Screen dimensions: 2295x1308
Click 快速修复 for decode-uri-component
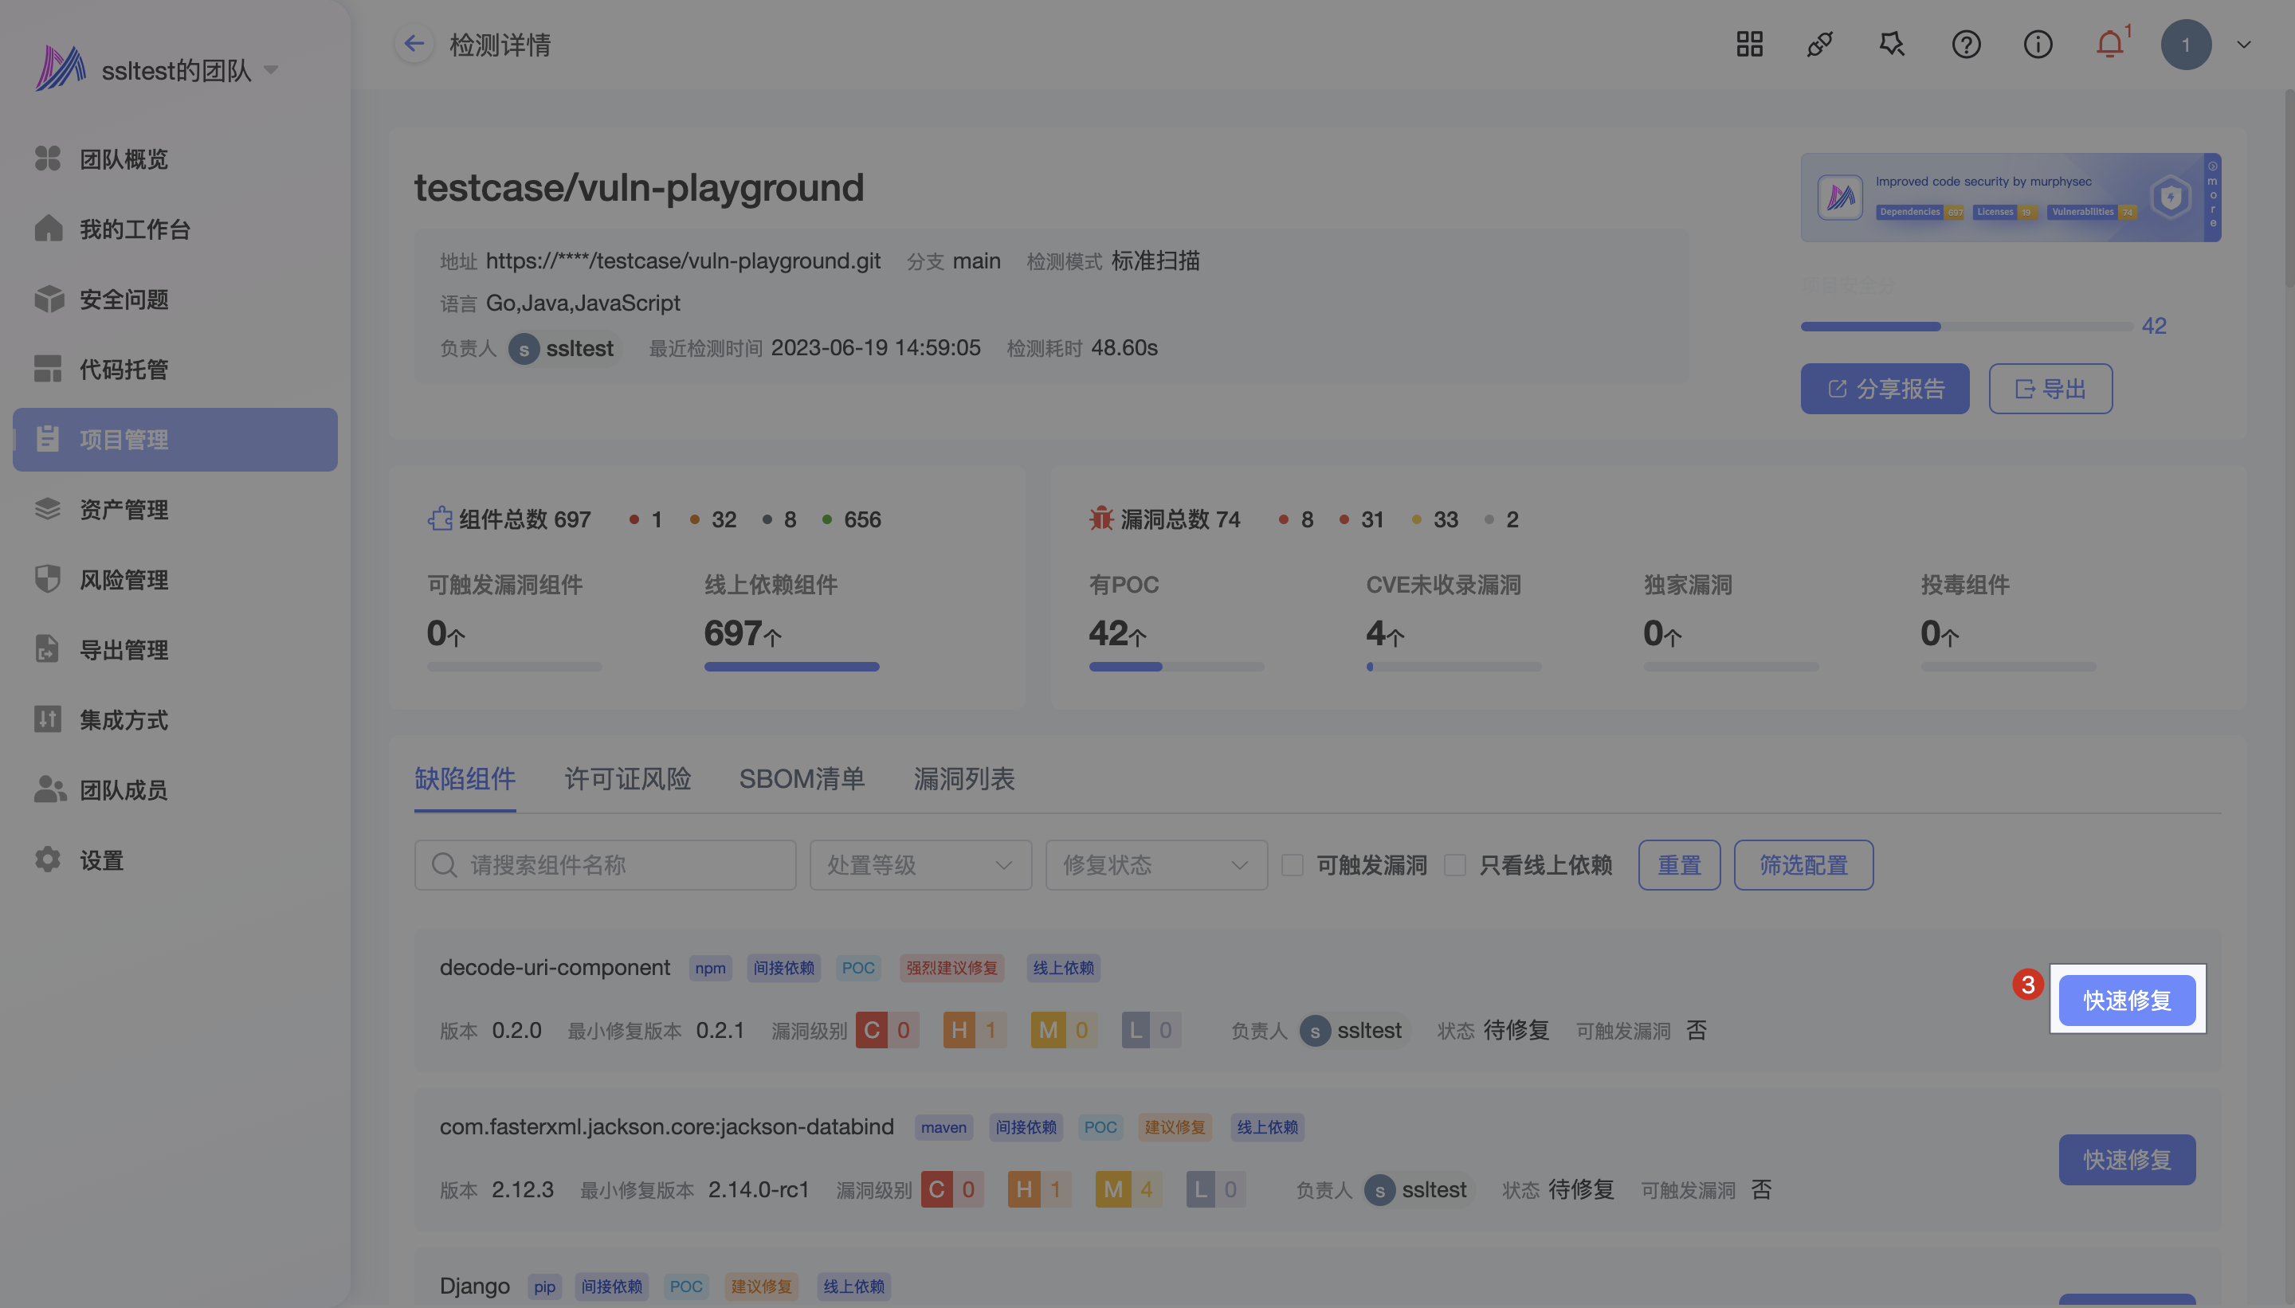pos(2126,1000)
